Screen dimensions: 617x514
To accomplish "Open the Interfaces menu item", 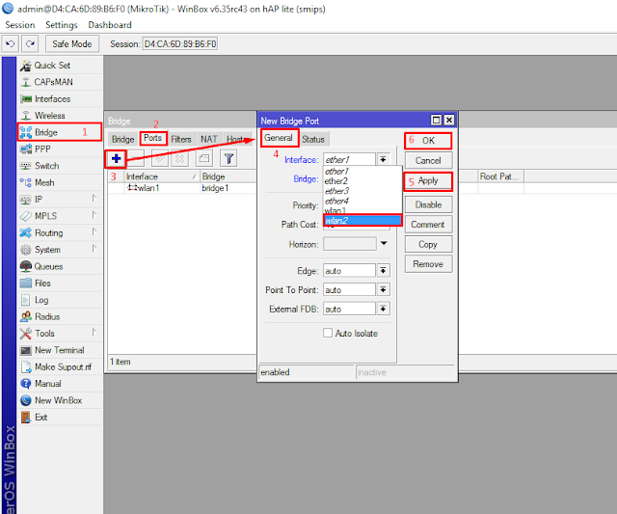I will click(60, 98).
